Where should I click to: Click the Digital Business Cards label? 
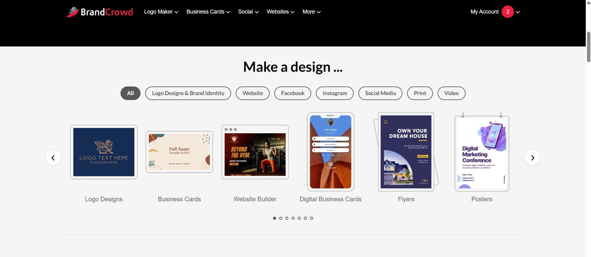tap(331, 199)
